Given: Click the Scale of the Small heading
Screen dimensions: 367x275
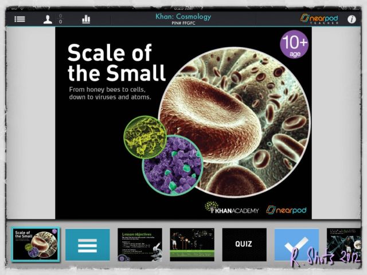Looking at the screenshot, I should pyautogui.click(x=116, y=63).
